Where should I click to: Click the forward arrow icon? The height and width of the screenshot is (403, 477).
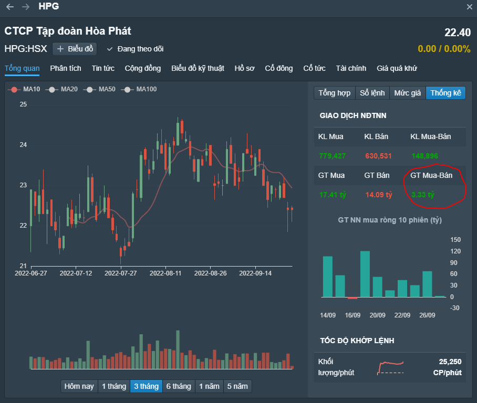pyautogui.click(x=26, y=7)
